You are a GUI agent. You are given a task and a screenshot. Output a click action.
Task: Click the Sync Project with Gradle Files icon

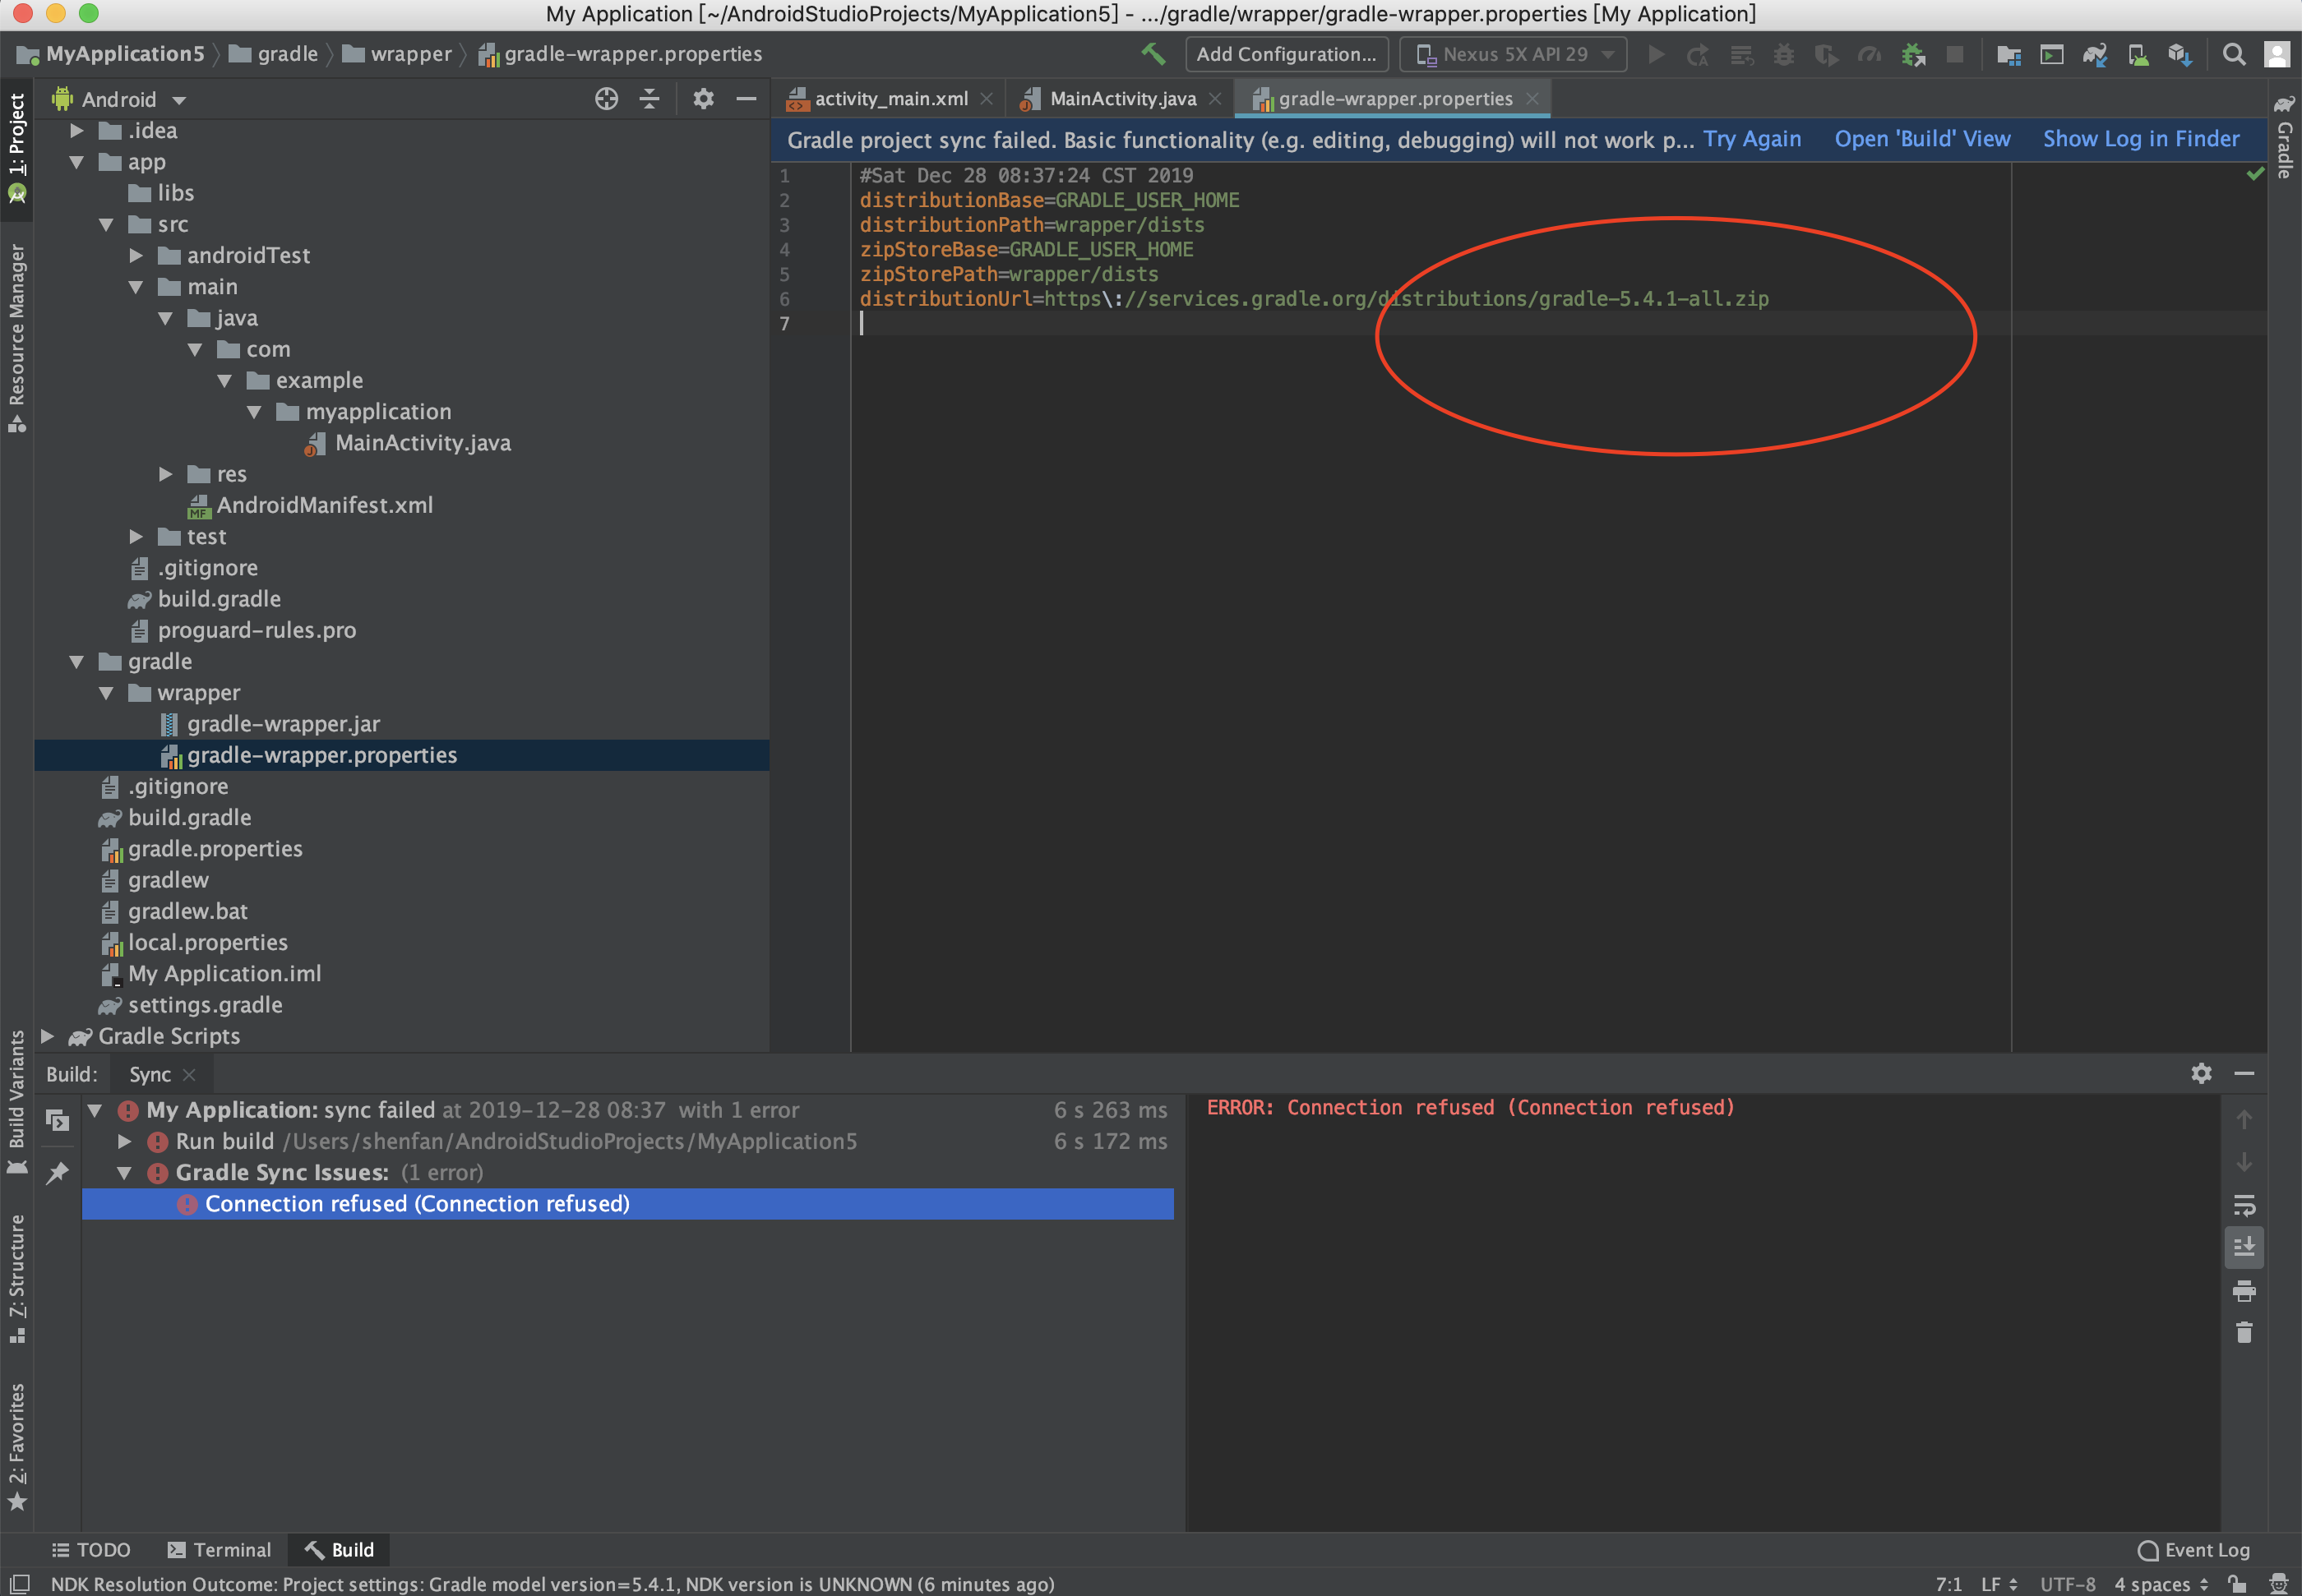coord(2094,54)
